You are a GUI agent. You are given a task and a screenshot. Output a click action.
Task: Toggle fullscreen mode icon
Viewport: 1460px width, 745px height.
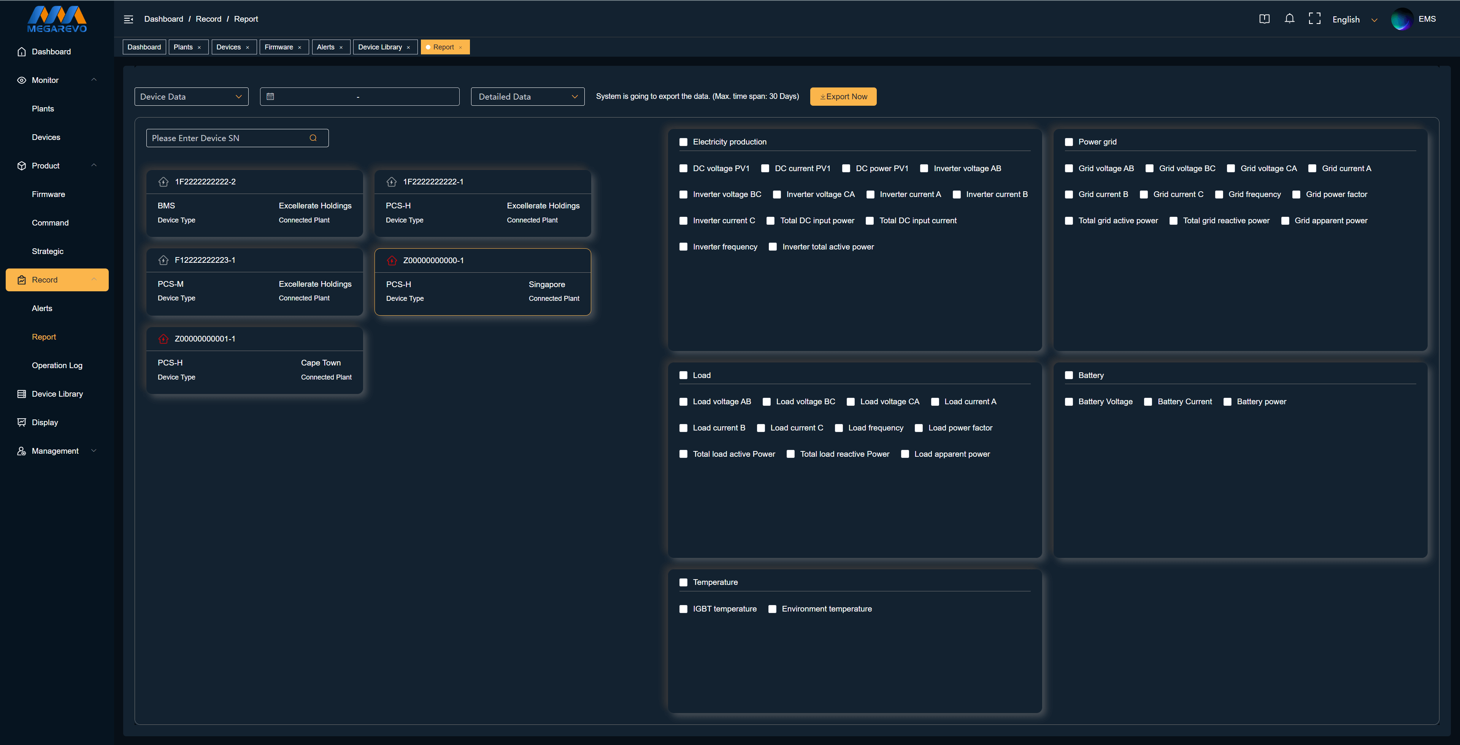[1314, 19]
